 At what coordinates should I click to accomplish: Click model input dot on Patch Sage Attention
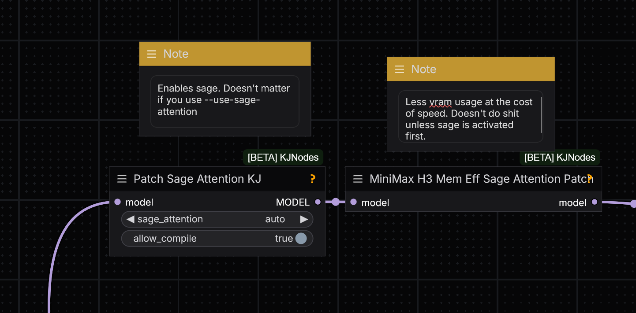point(117,202)
